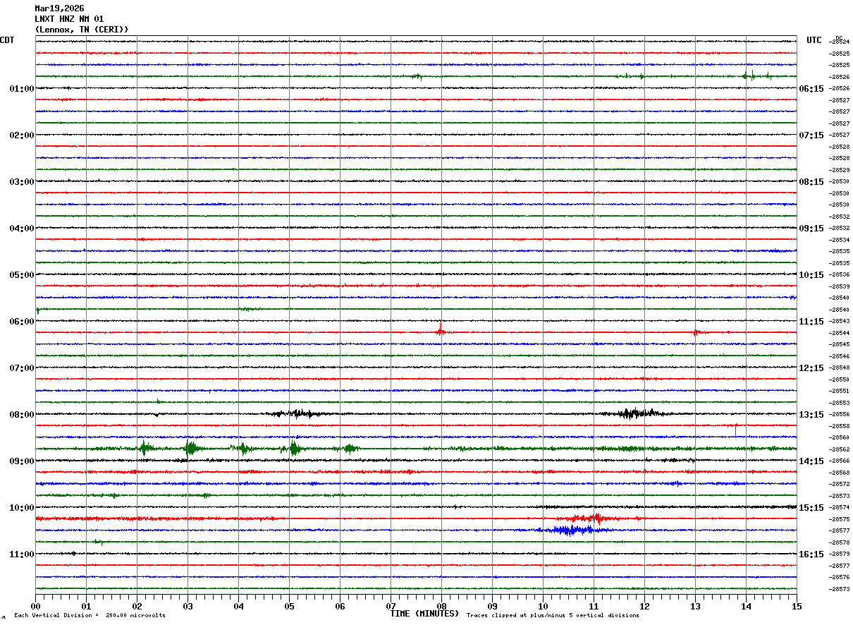Select the 11:00 CDT row label
The width and height of the screenshot is (853, 625).
21,554
